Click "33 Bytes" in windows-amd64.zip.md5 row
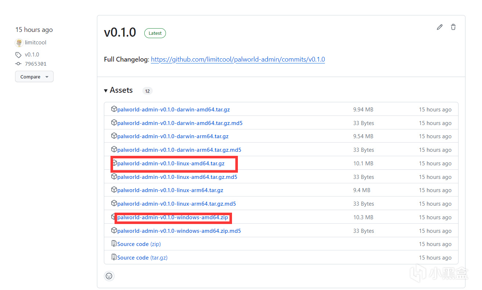Viewport: 482px width, 290px height. (x=364, y=231)
